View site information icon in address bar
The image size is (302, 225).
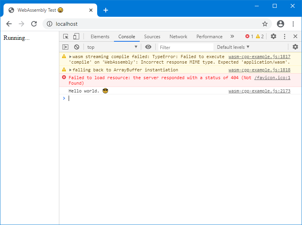click(50, 24)
